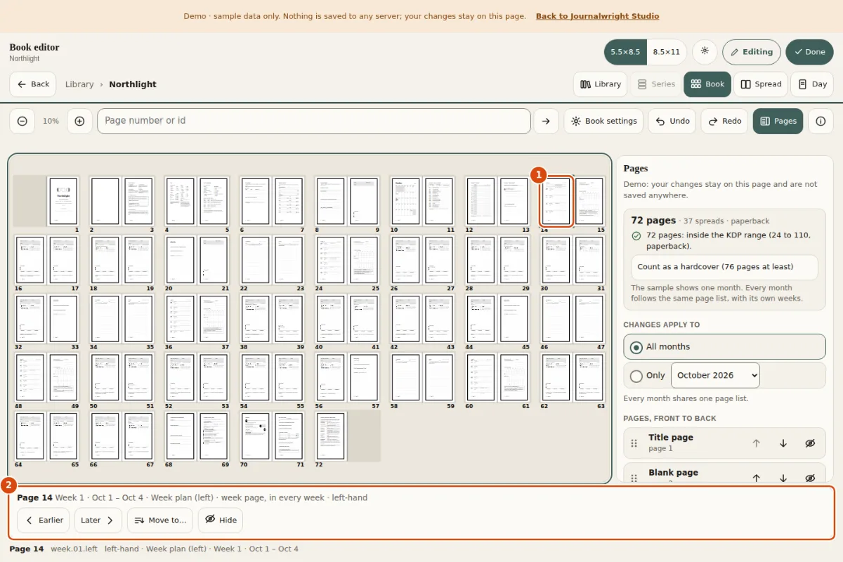The height and width of the screenshot is (562, 843).
Task: Open the October 2026 month dropdown
Action: pos(715,375)
